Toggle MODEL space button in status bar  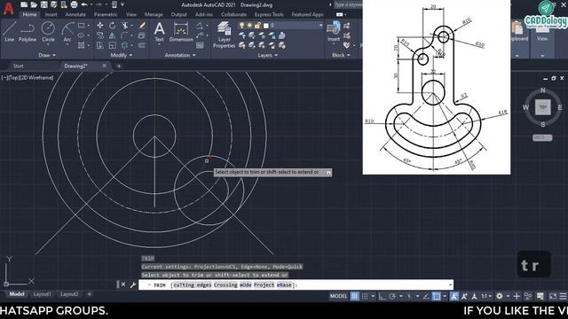pos(338,296)
